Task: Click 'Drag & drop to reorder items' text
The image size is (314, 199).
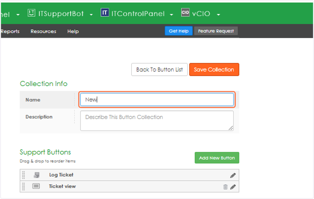Action: (48, 161)
